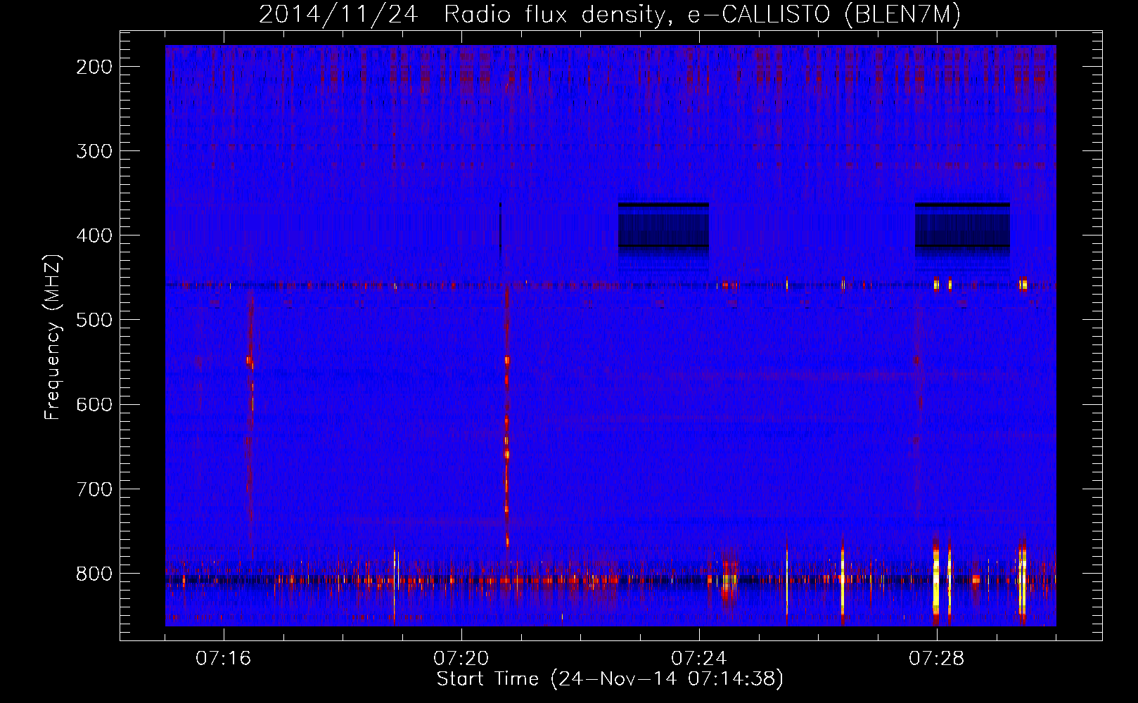Image resolution: width=1138 pixels, height=703 pixels.
Task: Click the dark block near 07:23 at 400 MHz
Action: [x=663, y=228]
